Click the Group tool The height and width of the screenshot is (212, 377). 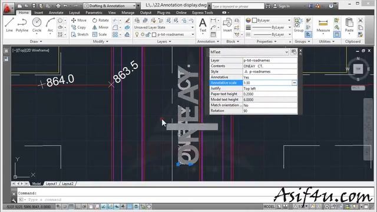(x=299, y=25)
